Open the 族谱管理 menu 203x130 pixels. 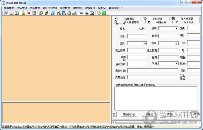[x=9, y=8]
